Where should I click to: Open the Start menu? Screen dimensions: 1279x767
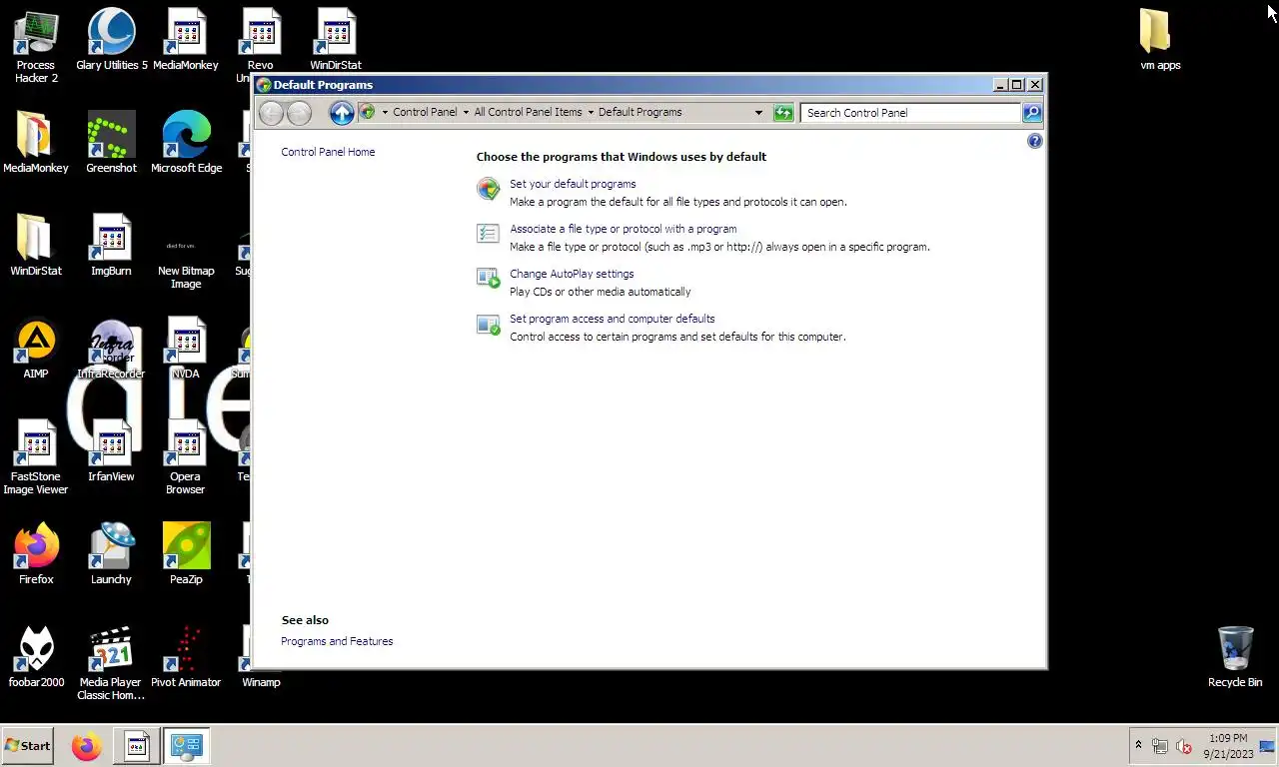[28, 746]
